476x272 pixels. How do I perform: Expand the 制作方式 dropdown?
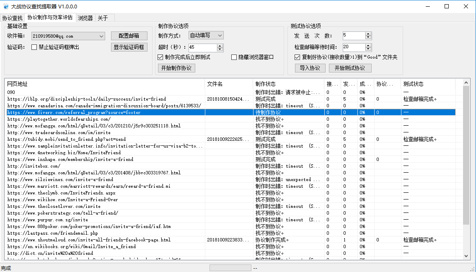point(220,36)
